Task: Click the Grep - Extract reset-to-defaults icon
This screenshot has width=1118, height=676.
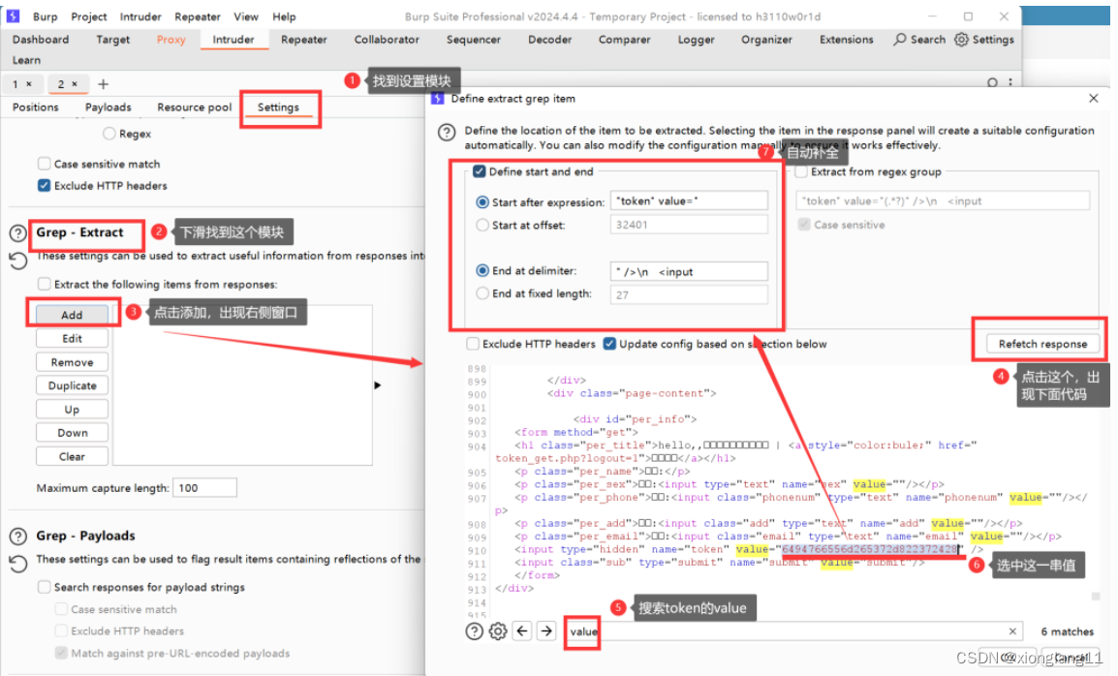Action: coord(17,261)
